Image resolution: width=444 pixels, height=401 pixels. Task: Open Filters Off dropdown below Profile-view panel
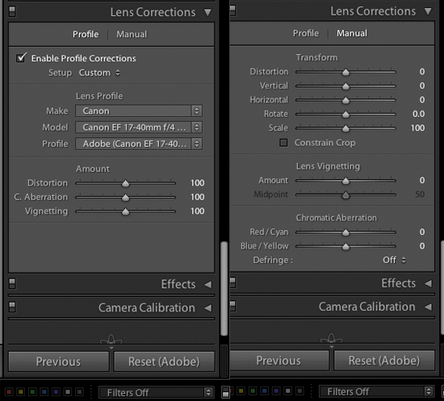pos(156,392)
